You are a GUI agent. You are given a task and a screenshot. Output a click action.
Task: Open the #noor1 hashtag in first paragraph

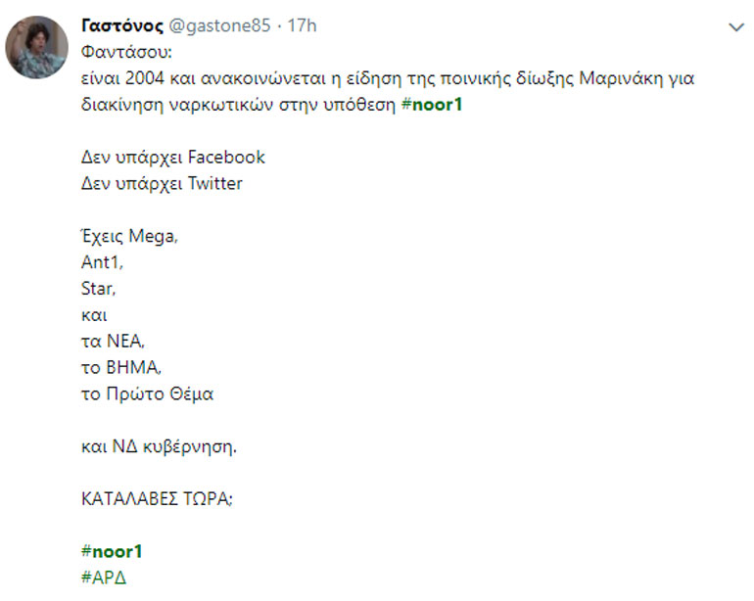pos(432,105)
